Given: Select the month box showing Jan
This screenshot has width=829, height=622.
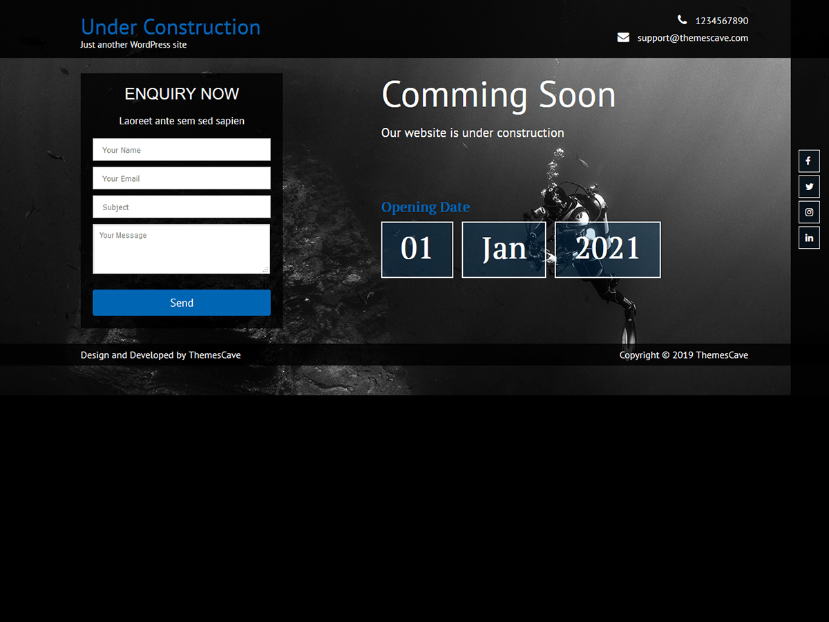Looking at the screenshot, I should coord(504,249).
